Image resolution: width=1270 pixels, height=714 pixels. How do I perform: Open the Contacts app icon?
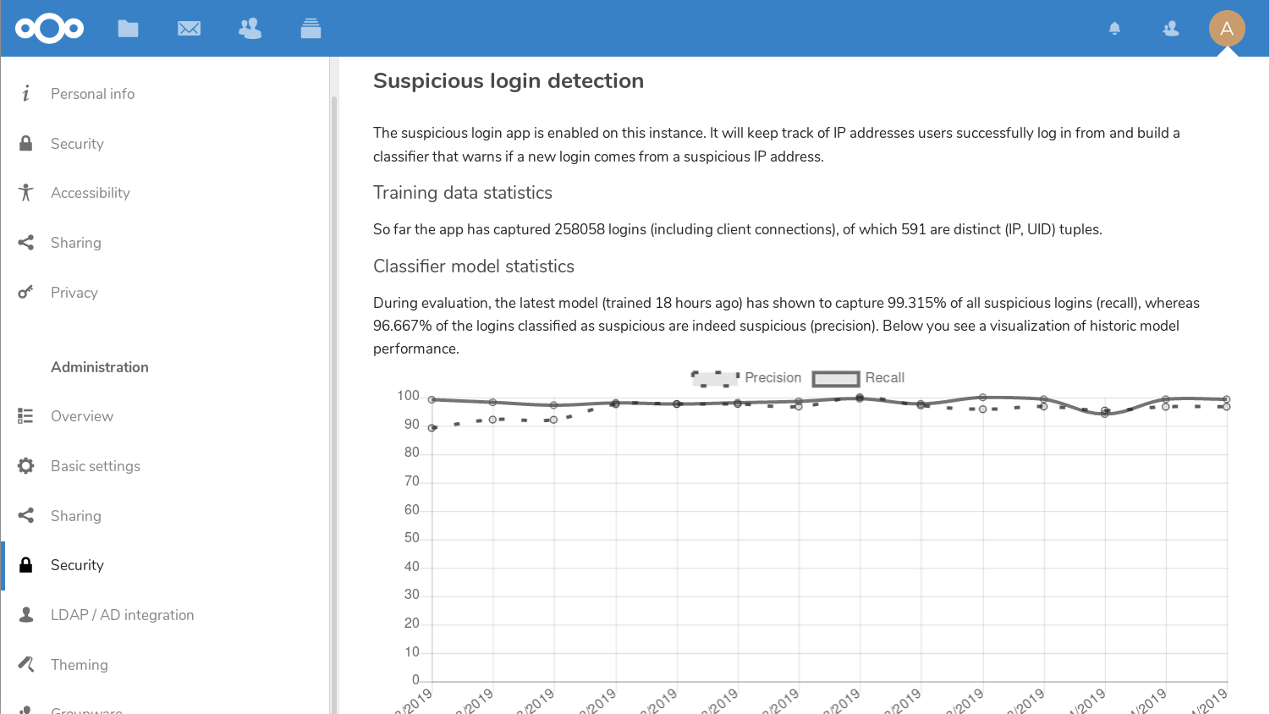coord(250,29)
